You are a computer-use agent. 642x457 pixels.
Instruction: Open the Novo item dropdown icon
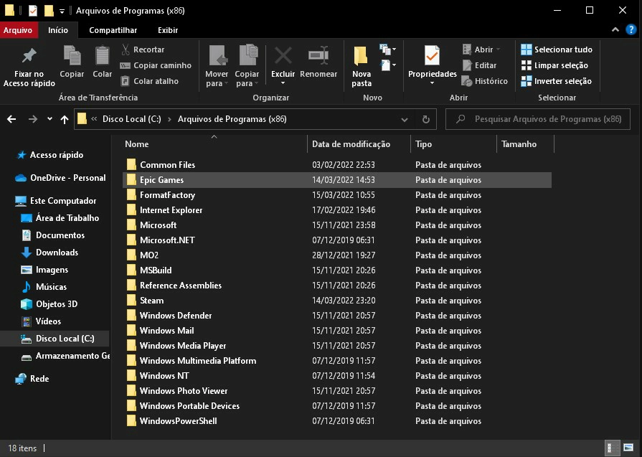pos(388,50)
